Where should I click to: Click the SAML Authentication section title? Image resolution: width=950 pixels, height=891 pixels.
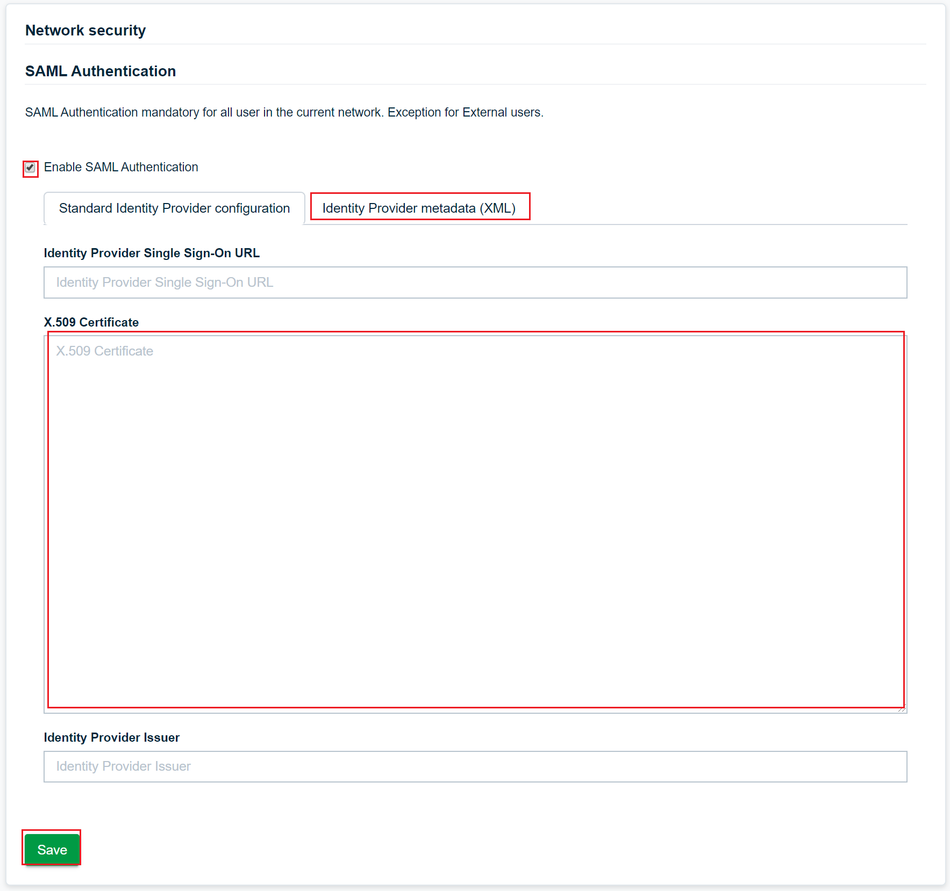(x=100, y=71)
